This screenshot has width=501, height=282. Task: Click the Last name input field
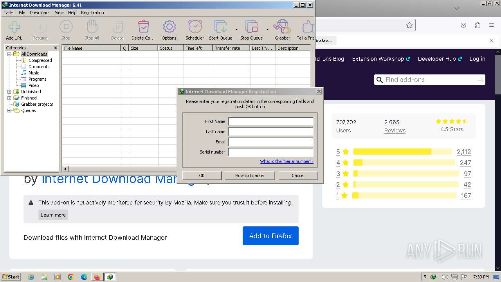pos(271,132)
